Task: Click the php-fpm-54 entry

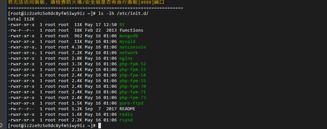Action: [133, 75]
